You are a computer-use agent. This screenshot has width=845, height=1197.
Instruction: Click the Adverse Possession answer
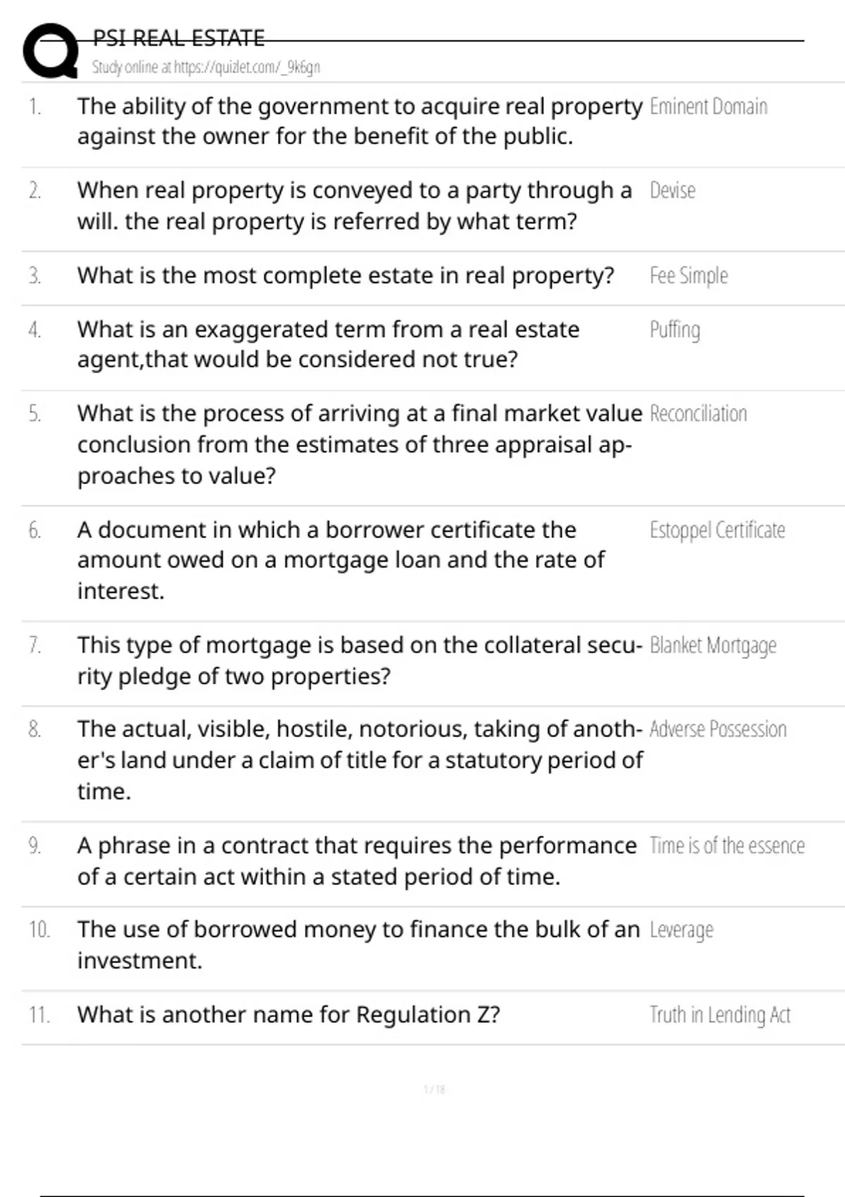coord(718,729)
